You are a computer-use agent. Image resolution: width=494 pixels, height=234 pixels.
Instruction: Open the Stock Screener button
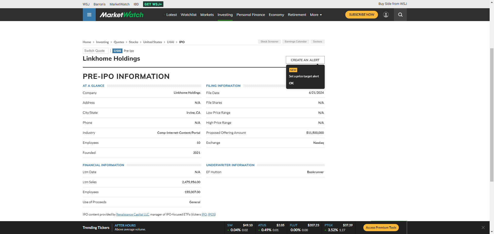[269, 42]
